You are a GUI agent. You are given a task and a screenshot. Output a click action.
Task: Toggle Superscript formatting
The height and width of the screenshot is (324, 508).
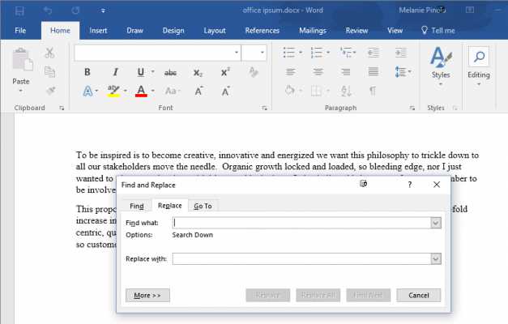click(225, 72)
